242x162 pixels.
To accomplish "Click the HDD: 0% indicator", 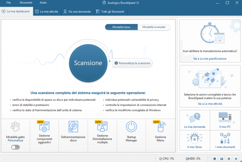I will pos(193,158).
